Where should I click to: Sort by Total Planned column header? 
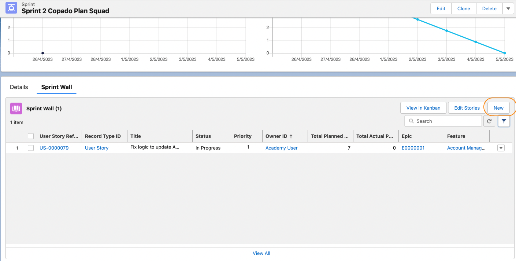point(331,136)
